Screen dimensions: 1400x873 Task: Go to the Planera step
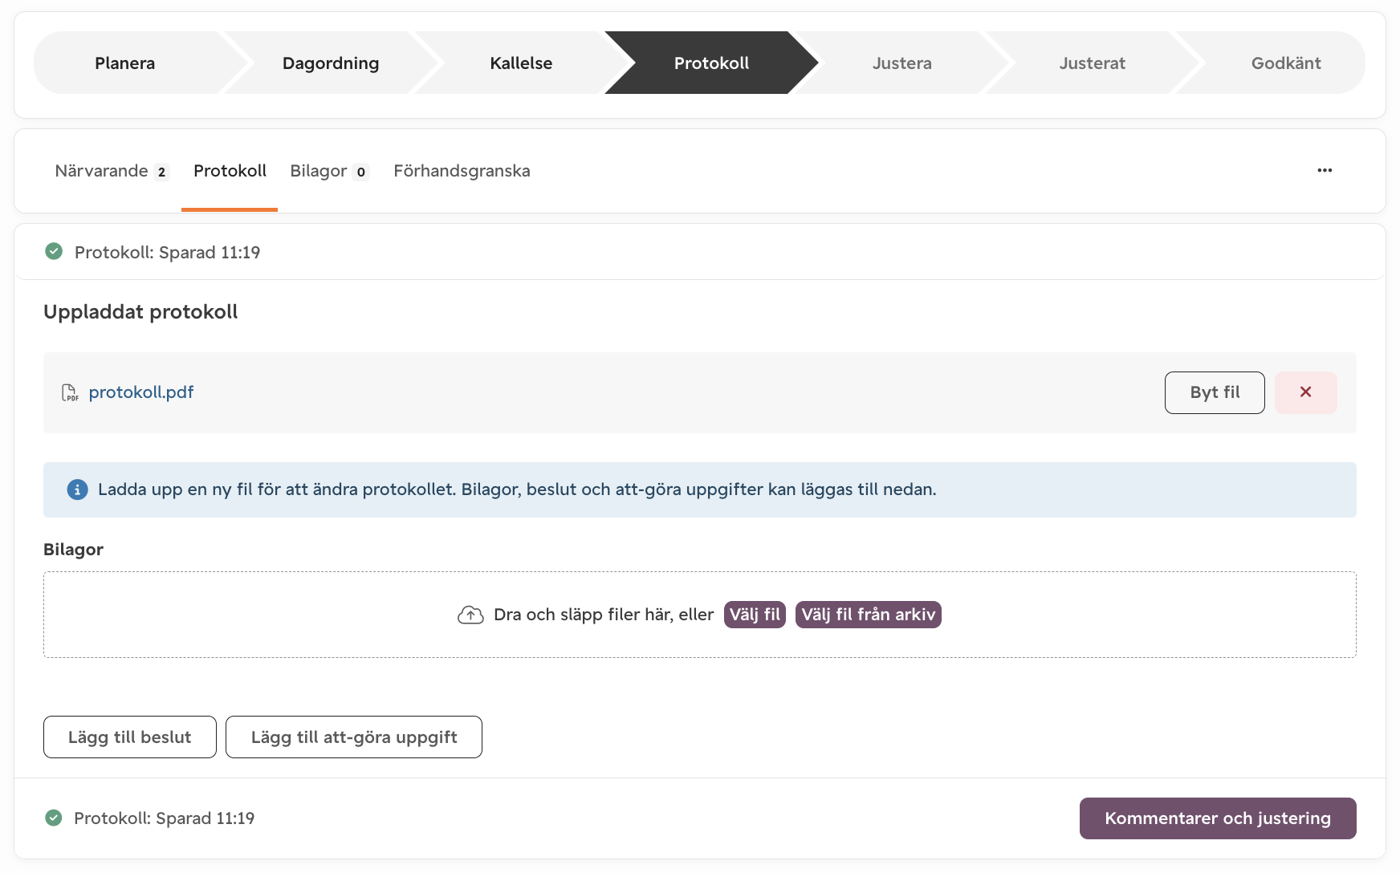(x=125, y=63)
